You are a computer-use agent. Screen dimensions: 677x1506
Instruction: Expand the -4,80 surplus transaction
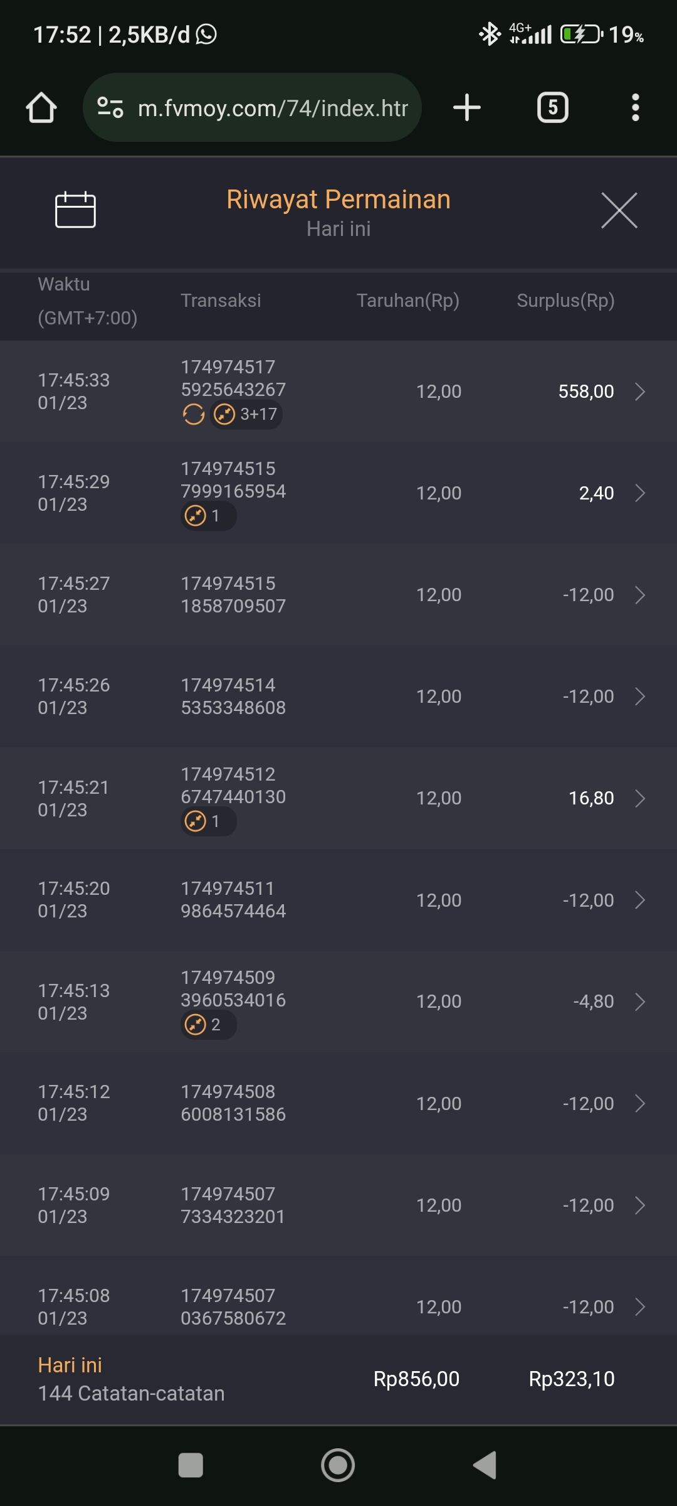(x=640, y=1001)
